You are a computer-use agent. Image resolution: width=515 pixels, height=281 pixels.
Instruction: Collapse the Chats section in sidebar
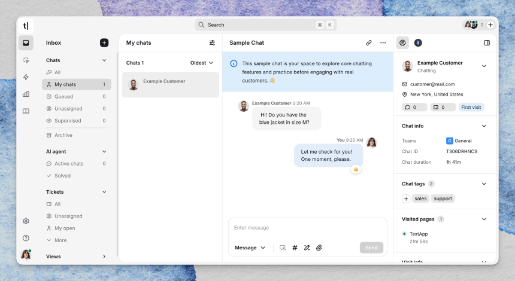(104, 60)
